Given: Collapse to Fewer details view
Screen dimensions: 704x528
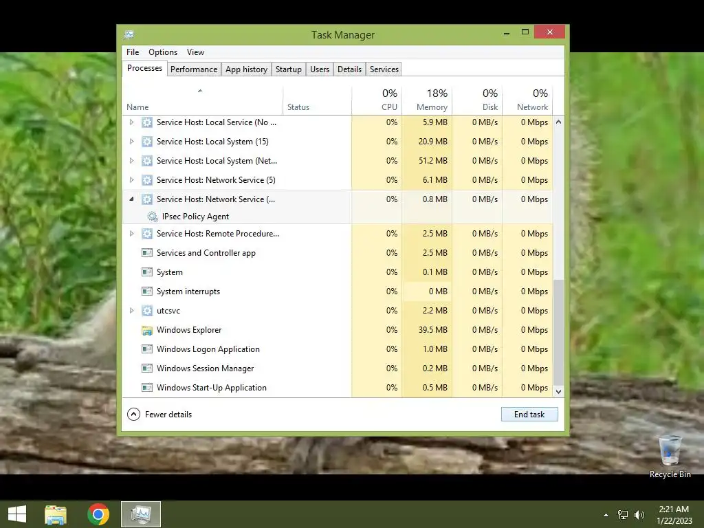Looking at the screenshot, I should click(x=159, y=414).
